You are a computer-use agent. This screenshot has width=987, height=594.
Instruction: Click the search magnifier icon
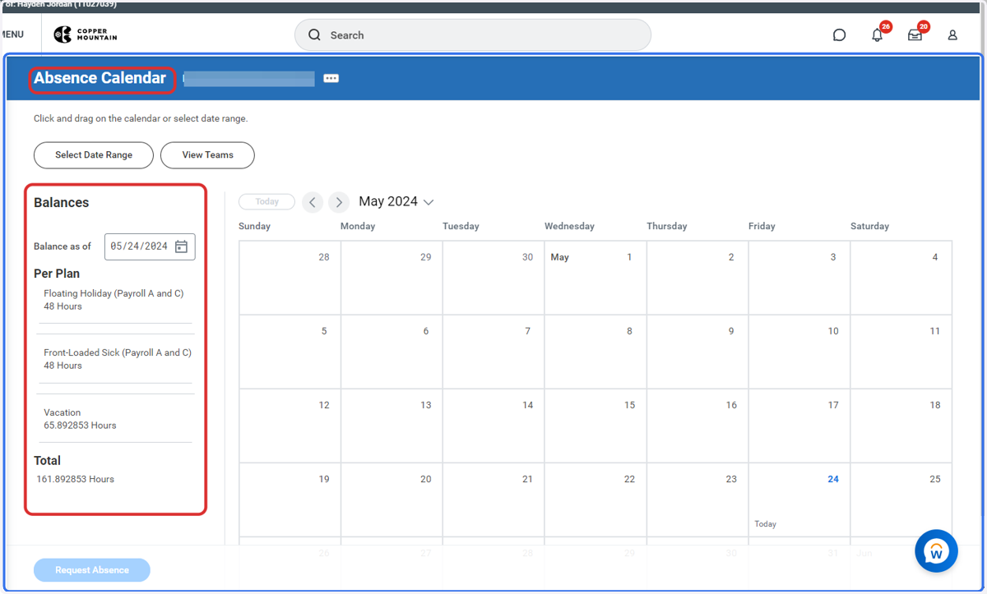coord(314,35)
